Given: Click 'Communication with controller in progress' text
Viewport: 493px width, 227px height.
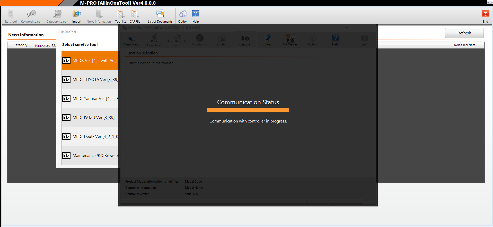Looking at the screenshot, I should [x=248, y=121].
